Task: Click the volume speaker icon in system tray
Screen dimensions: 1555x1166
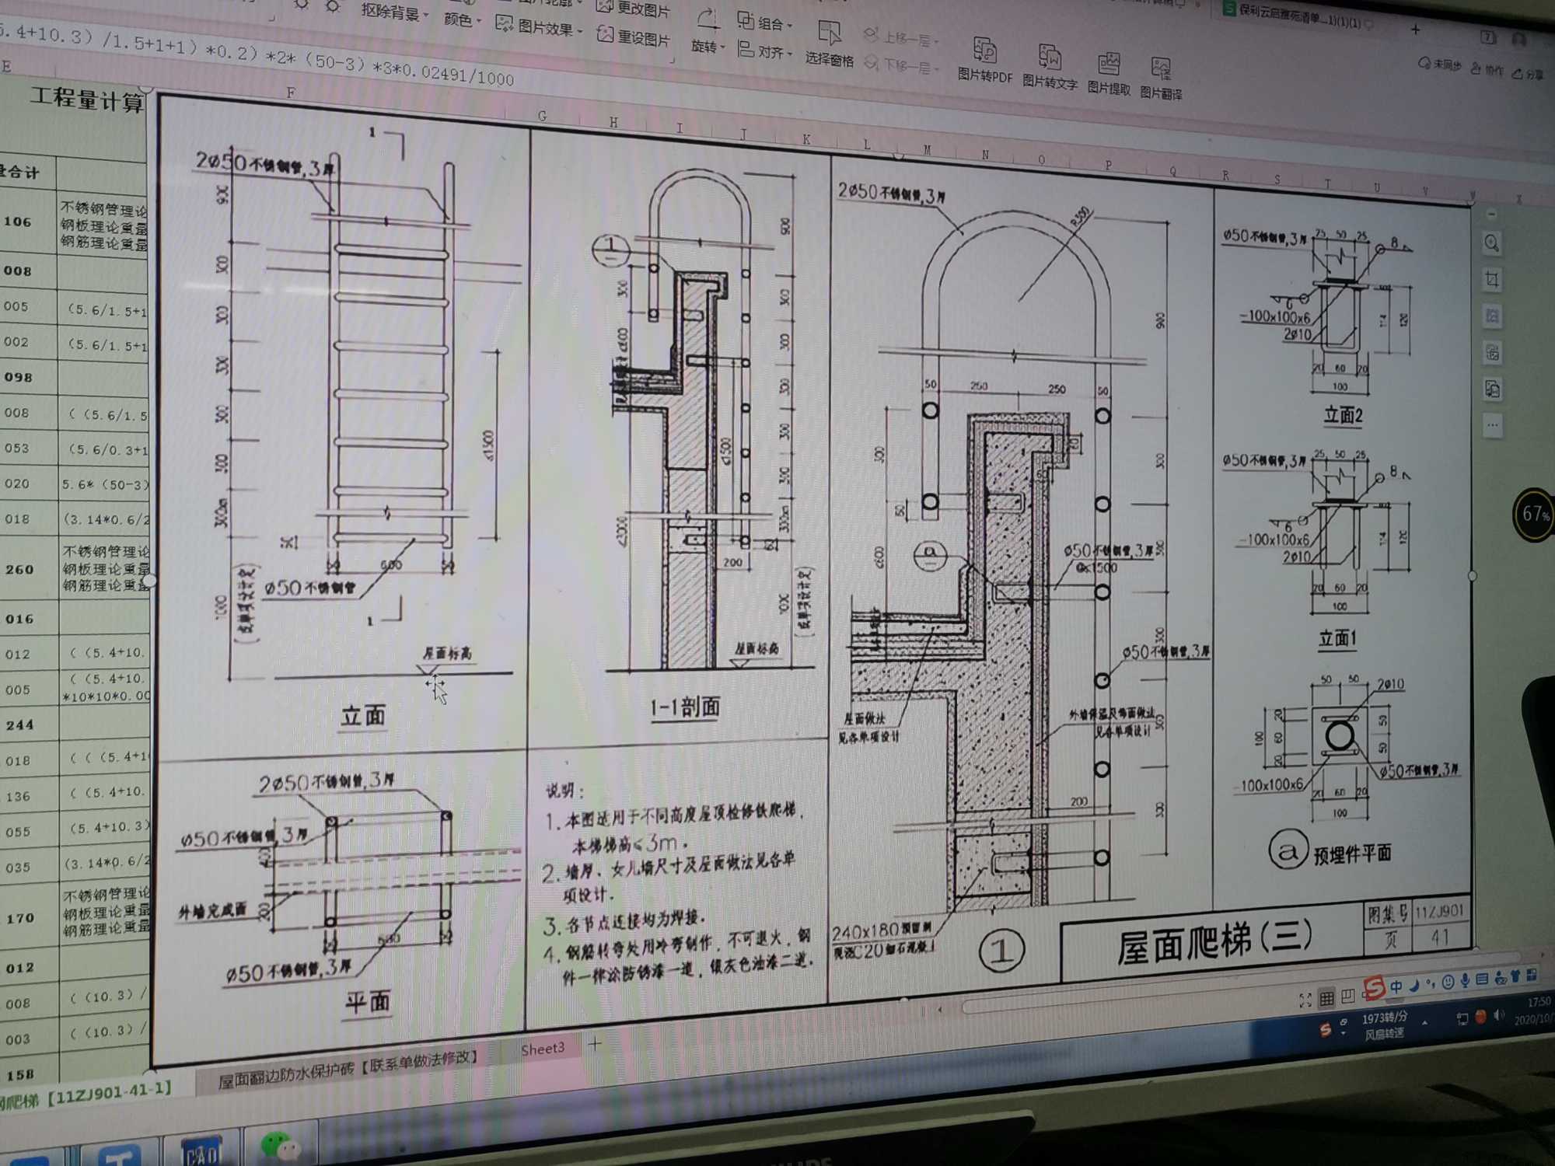Action: click(1499, 1015)
